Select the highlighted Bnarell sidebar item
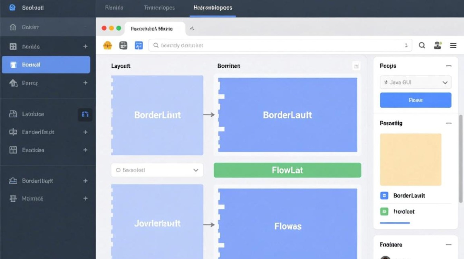This screenshot has height=259, width=464. (46, 65)
